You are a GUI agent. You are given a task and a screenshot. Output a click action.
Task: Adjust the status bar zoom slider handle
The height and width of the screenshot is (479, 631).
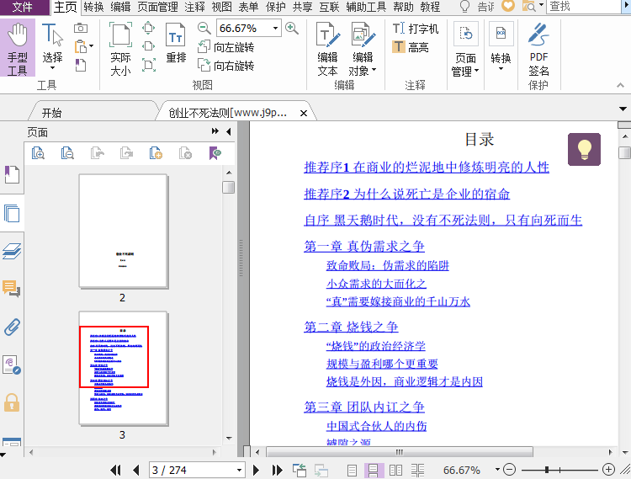(547, 470)
